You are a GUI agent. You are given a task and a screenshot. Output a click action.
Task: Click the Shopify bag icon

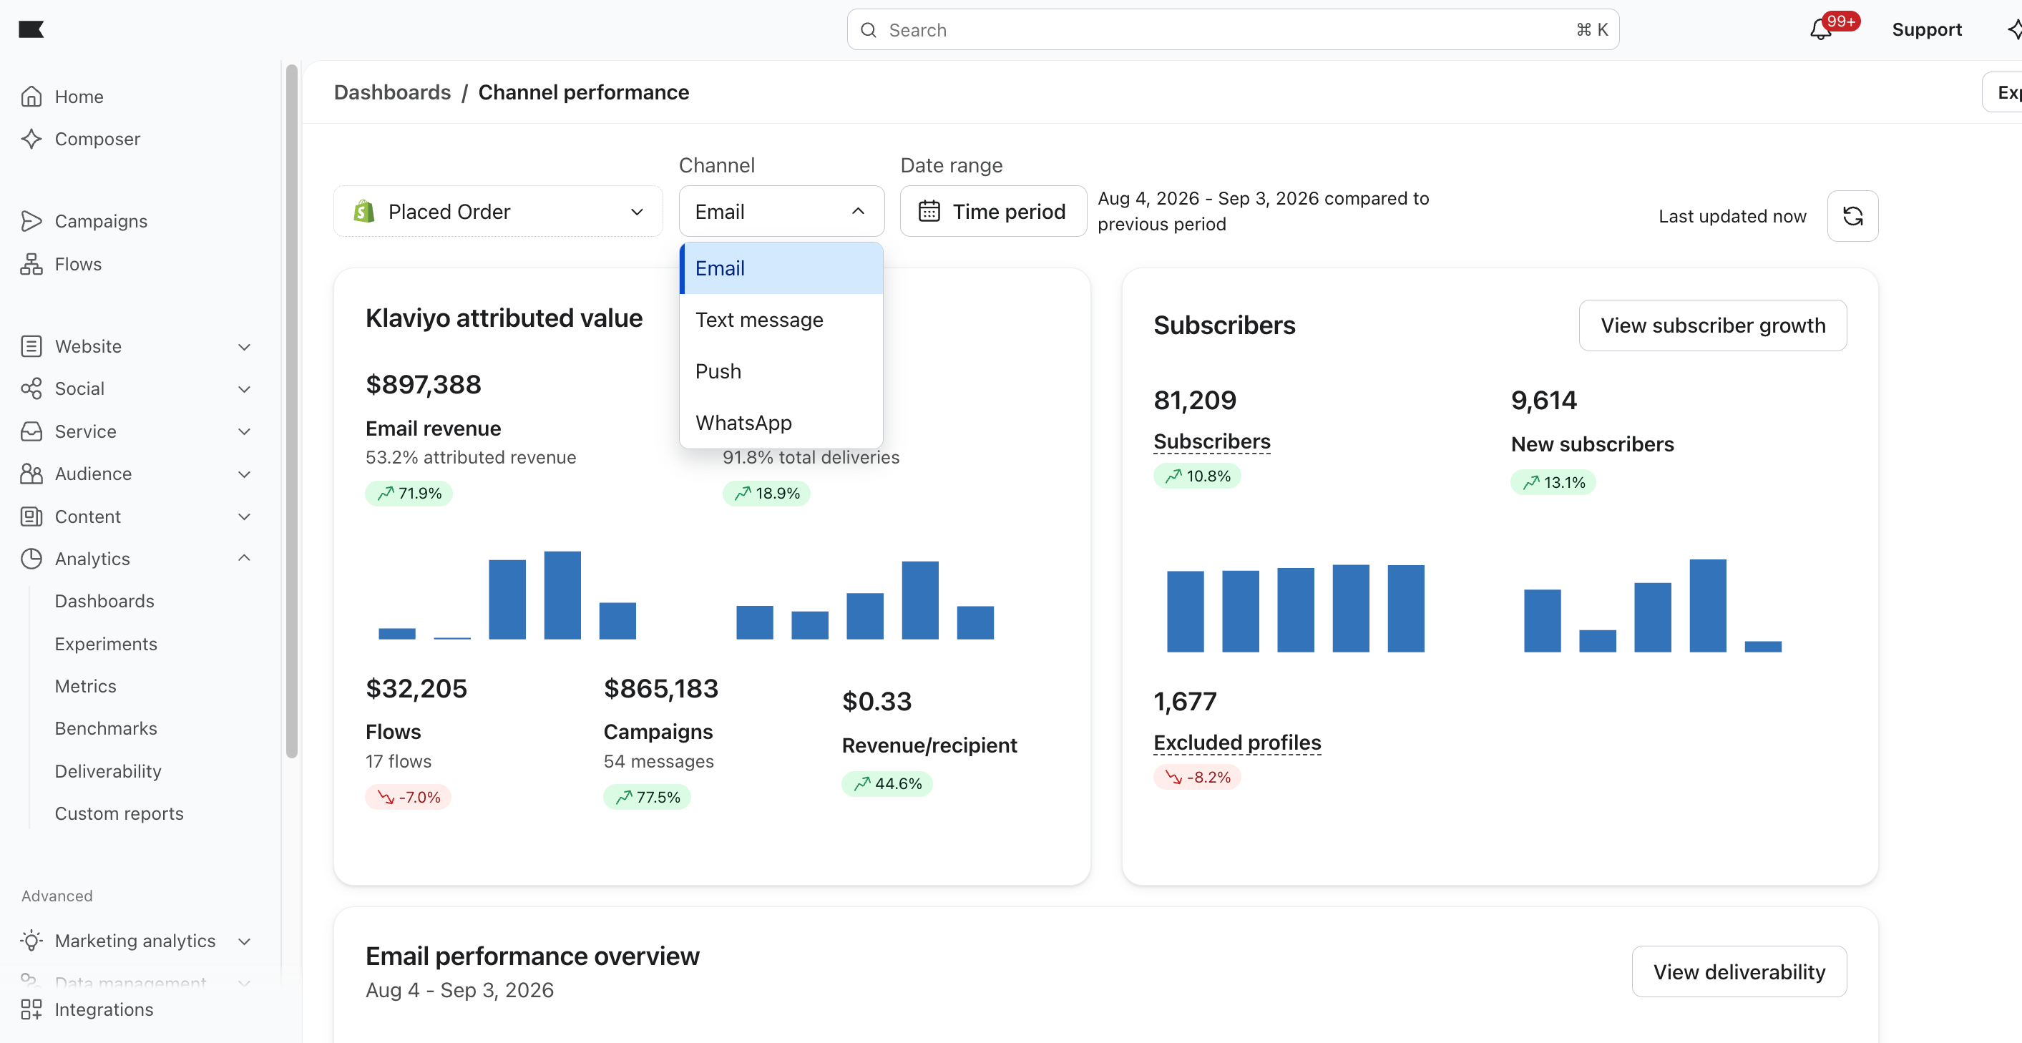click(363, 211)
